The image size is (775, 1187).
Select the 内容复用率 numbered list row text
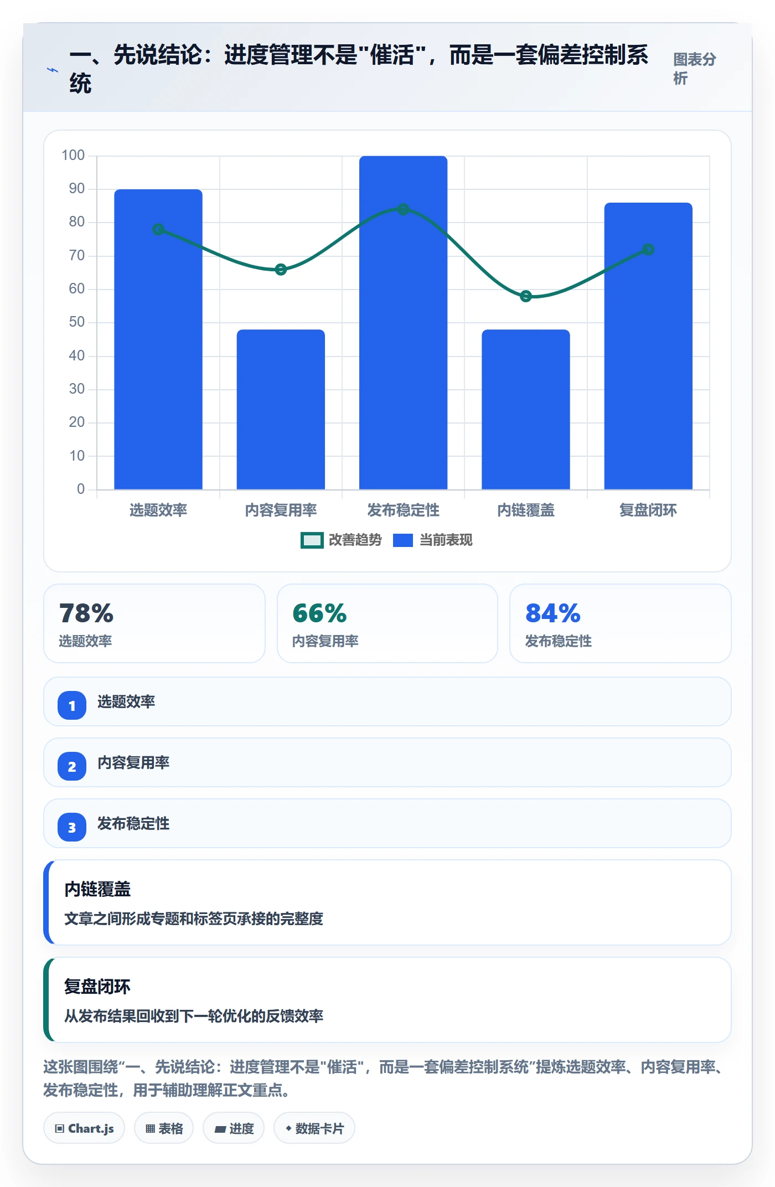coord(133,763)
